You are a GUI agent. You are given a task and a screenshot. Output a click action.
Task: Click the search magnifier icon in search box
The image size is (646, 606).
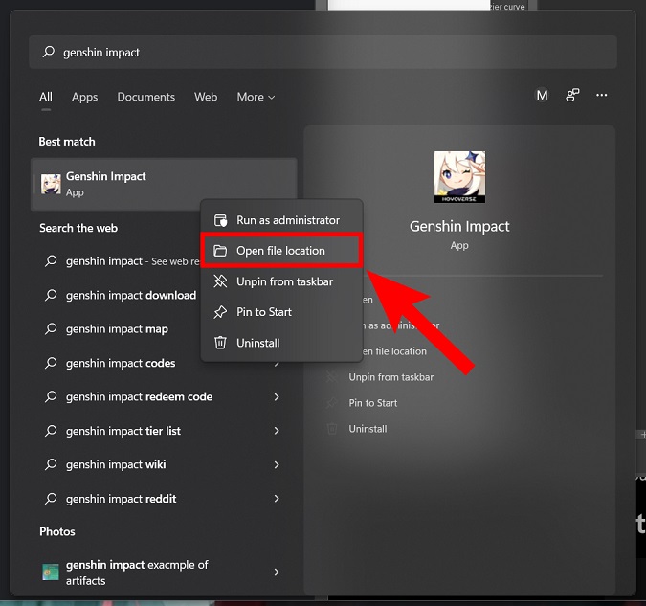click(49, 52)
